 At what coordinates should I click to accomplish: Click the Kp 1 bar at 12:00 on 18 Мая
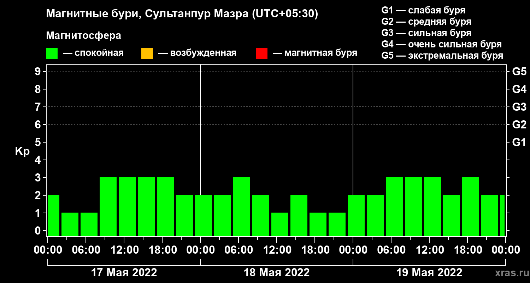[280, 225]
